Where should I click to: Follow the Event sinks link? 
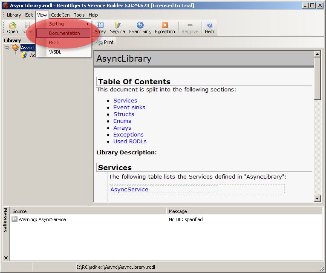129,108
